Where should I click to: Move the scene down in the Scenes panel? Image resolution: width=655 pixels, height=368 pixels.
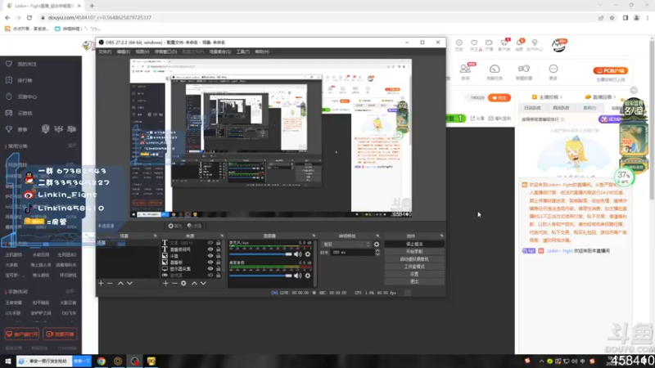point(129,283)
